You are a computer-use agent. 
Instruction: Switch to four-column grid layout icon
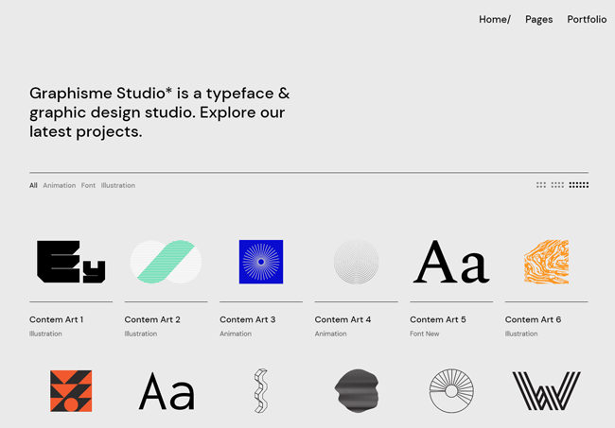(x=557, y=185)
